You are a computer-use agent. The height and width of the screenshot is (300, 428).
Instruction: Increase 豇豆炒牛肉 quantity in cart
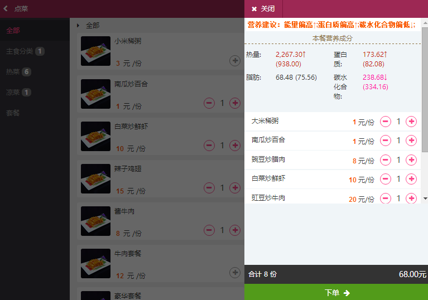click(x=411, y=199)
